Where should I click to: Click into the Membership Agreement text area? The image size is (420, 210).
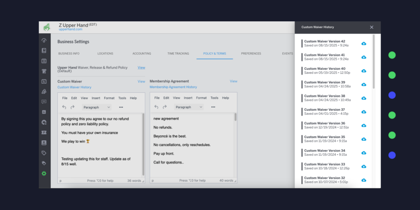coord(192,145)
